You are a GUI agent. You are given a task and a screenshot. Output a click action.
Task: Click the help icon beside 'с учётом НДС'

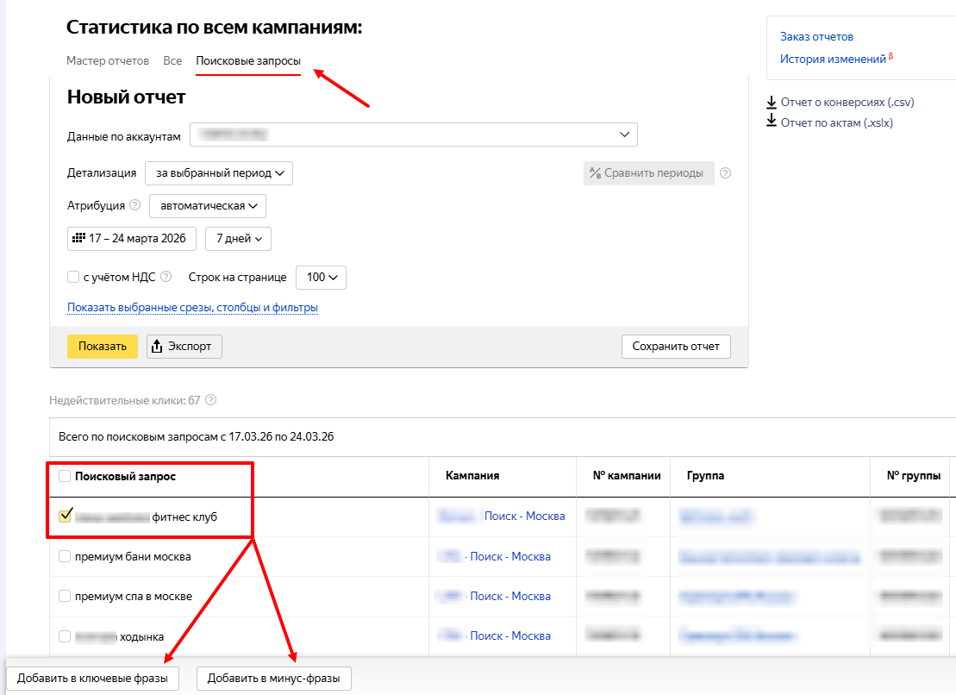tap(166, 277)
